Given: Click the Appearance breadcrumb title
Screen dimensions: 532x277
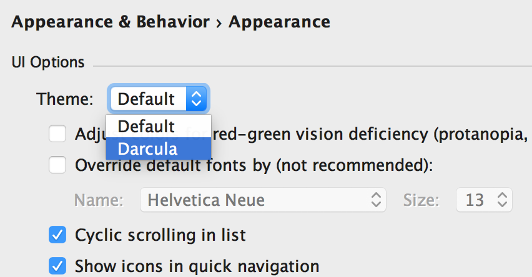Looking at the screenshot, I should pos(279,23).
